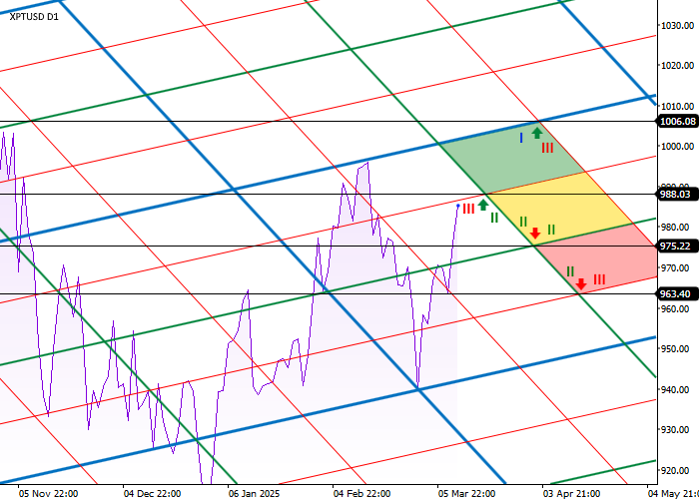
Task: Click the XPTUSD D1 symbol label
Action: 34,17
